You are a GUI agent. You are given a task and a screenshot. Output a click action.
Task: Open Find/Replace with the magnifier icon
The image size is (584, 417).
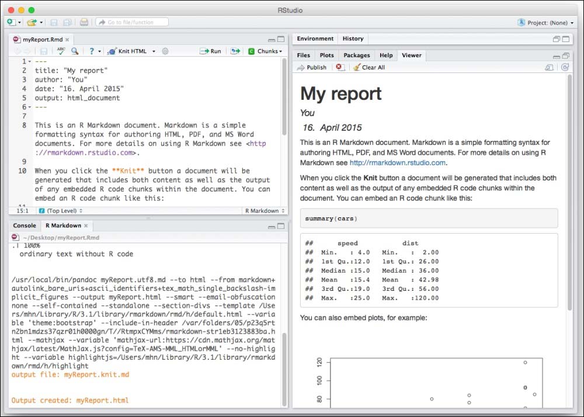[x=75, y=51]
